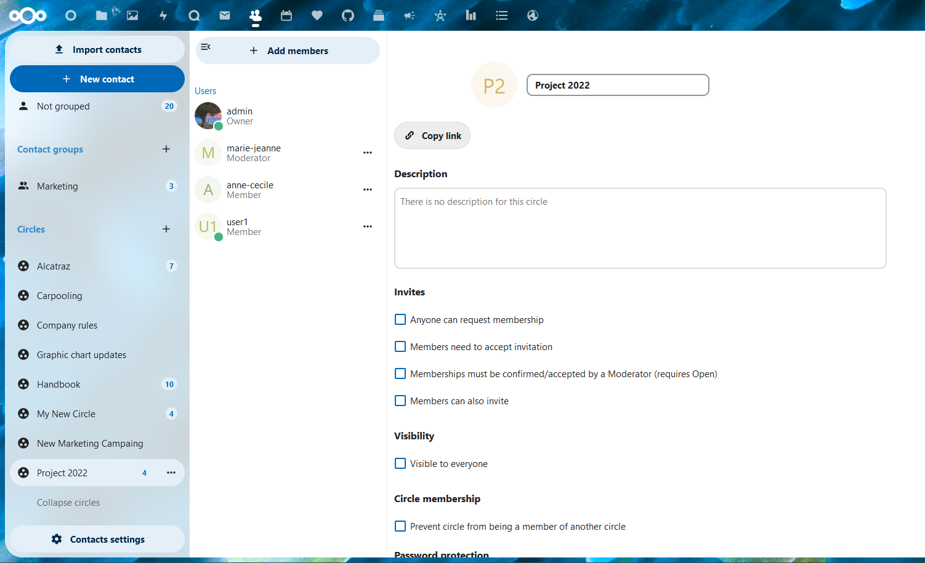
Task: Open the Activity app (lightning icon)
Action: tap(163, 15)
